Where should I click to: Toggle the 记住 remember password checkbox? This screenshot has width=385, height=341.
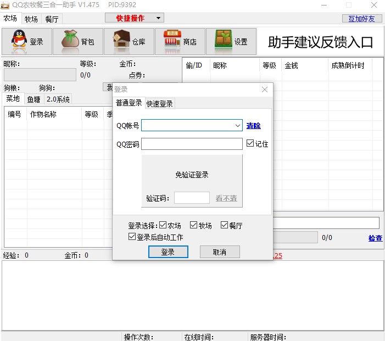pyautogui.click(x=250, y=143)
